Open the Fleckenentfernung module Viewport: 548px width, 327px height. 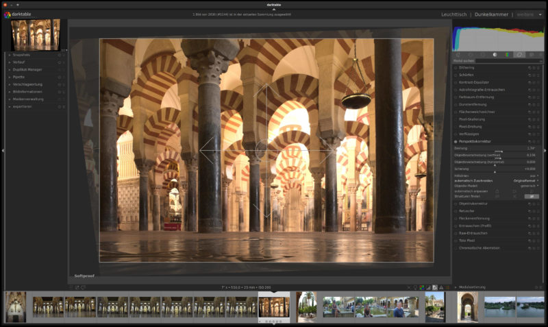[474, 219]
